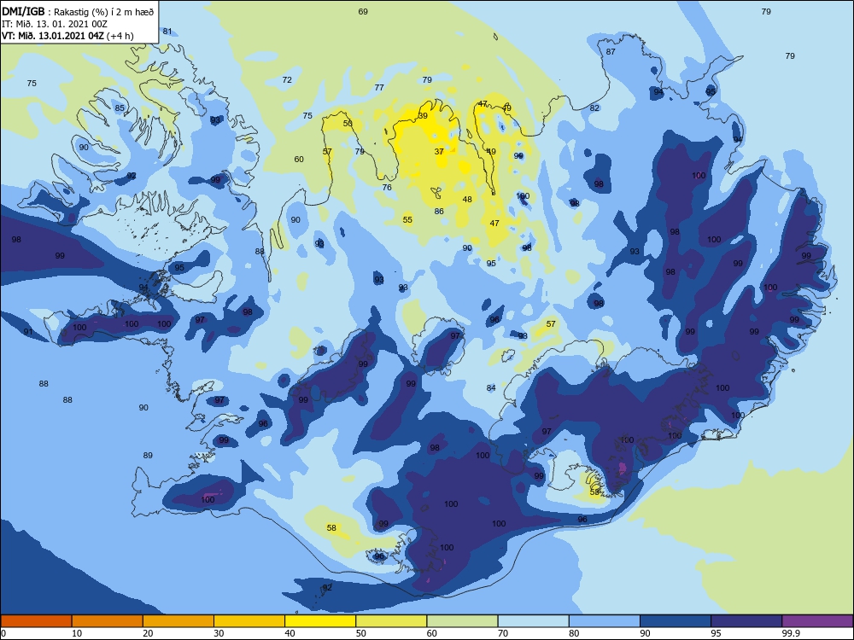This screenshot has width=854, height=640.
Task: Click the humidity value 72 on map
Action: click(287, 79)
